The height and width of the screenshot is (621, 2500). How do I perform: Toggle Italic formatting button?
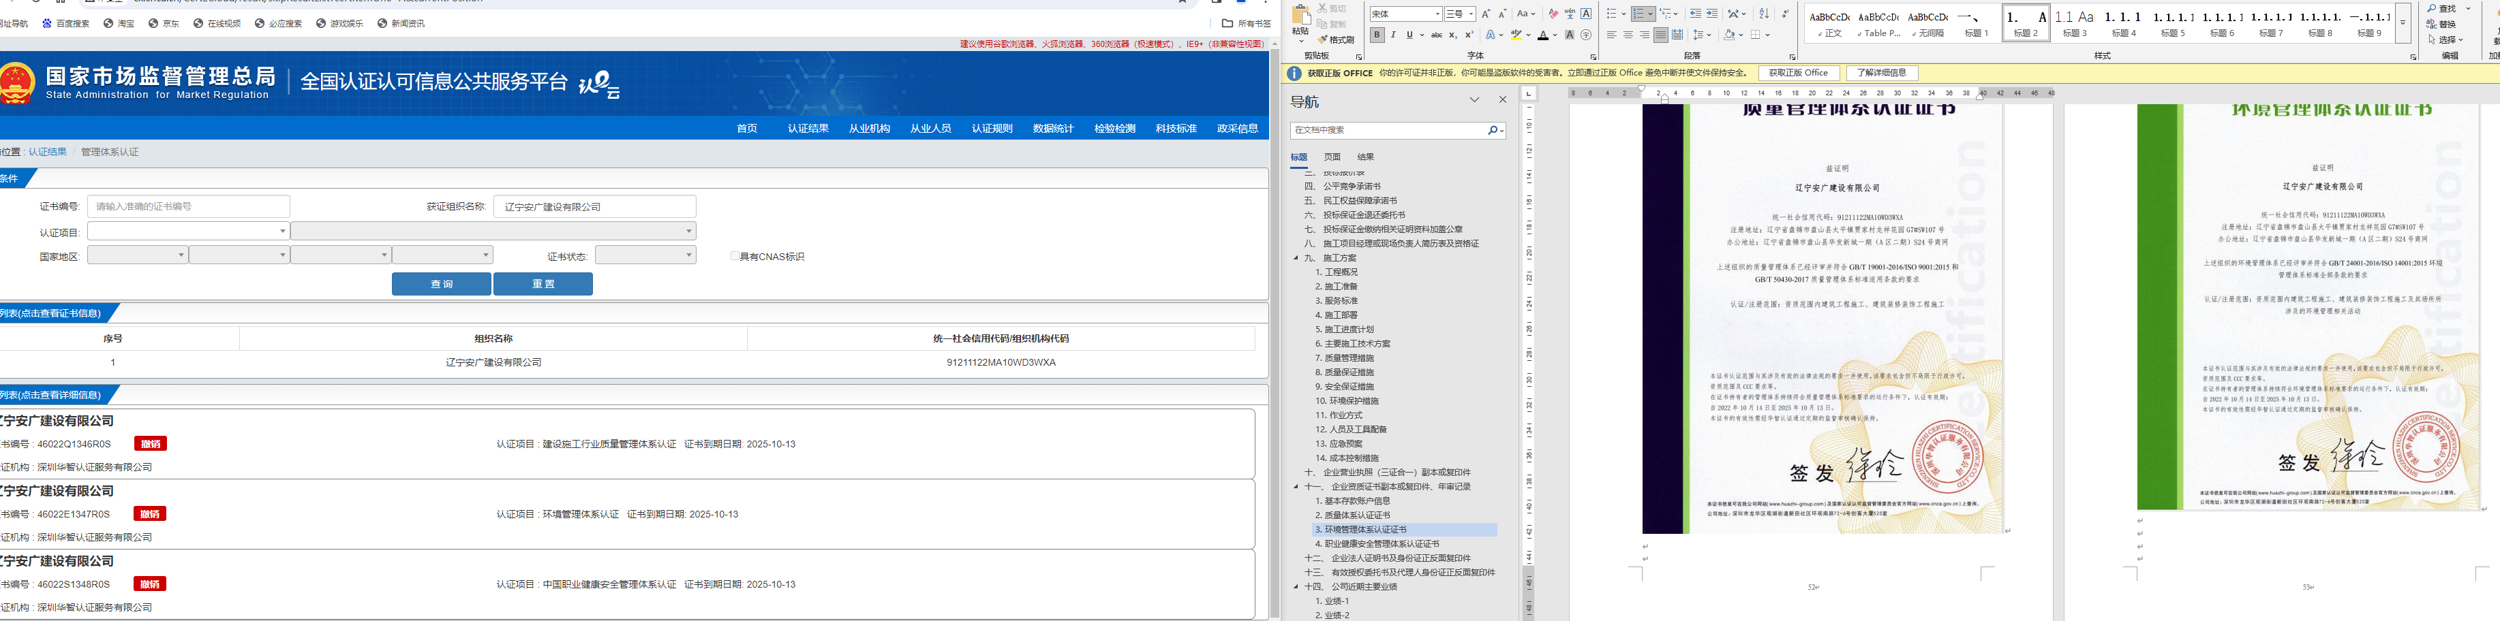point(1394,36)
